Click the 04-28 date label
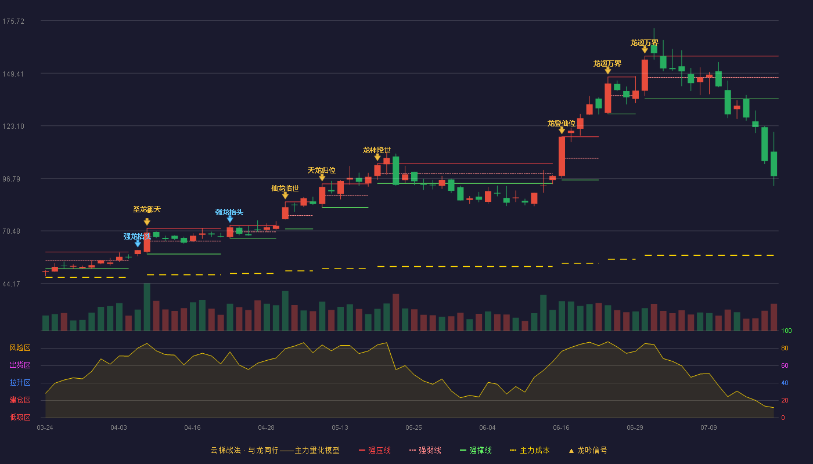Screen dimensions: 813x464 pyautogui.click(x=266, y=427)
